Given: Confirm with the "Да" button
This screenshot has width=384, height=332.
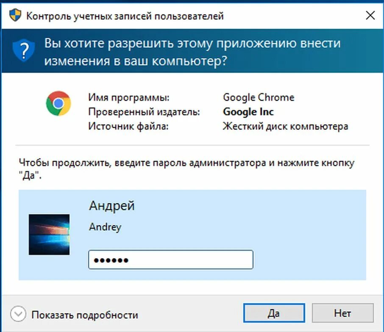Looking at the screenshot, I should (274, 313).
